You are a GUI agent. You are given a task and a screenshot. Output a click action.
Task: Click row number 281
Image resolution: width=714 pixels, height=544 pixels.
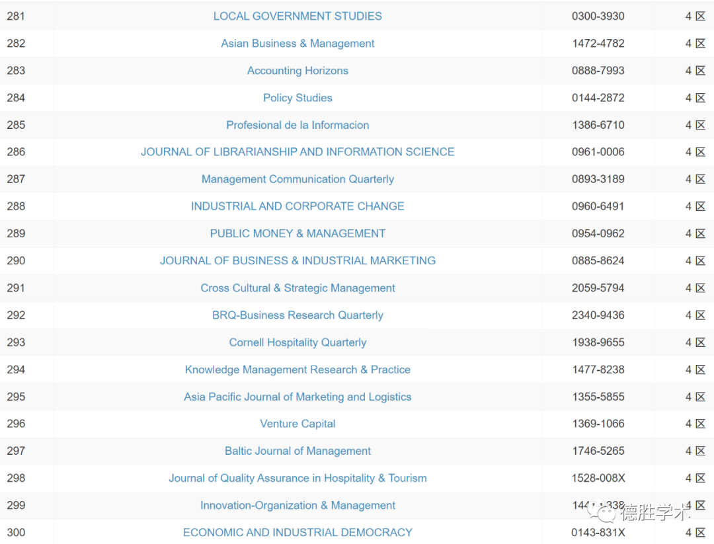pyautogui.click(x=16, y=16)
